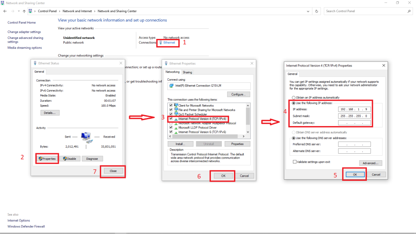Click the Control Panel icon in the address bar
The height and width of the screenshot is (234, 416).
point(30,11)
